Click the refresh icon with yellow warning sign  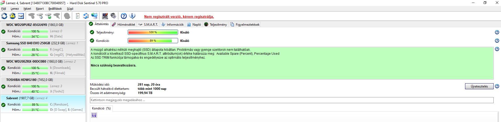pos(13,16)
